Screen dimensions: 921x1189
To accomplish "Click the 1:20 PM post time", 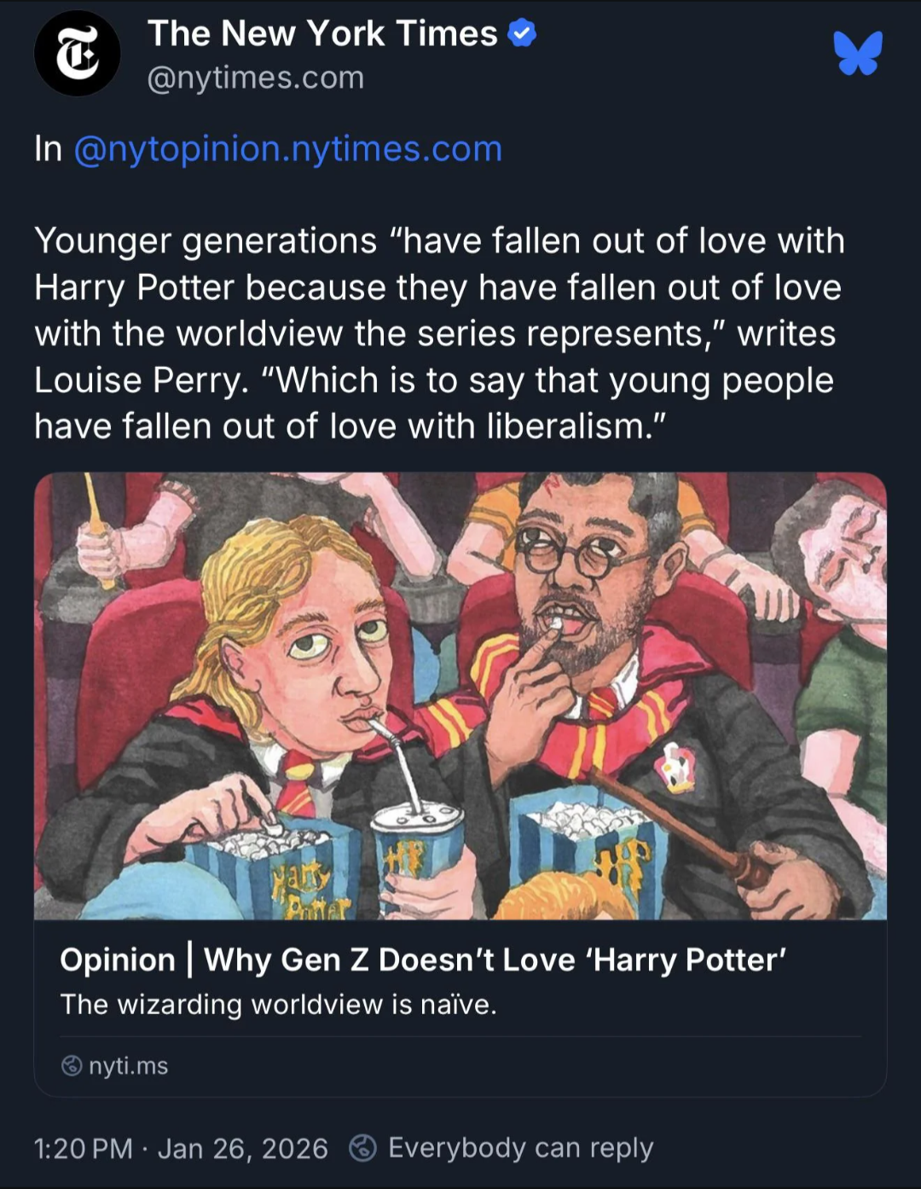I will 84,1148.
